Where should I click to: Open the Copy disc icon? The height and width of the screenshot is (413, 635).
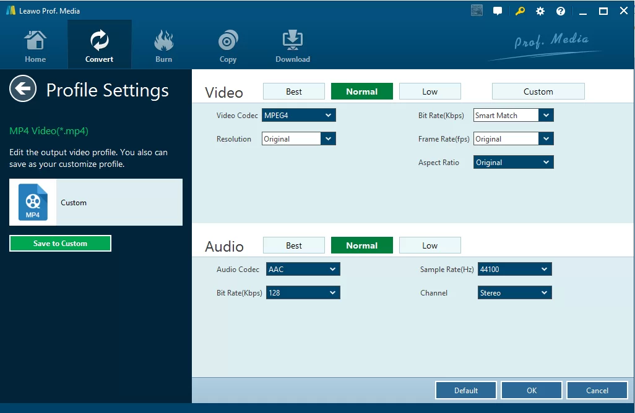[x=228, y=40]
